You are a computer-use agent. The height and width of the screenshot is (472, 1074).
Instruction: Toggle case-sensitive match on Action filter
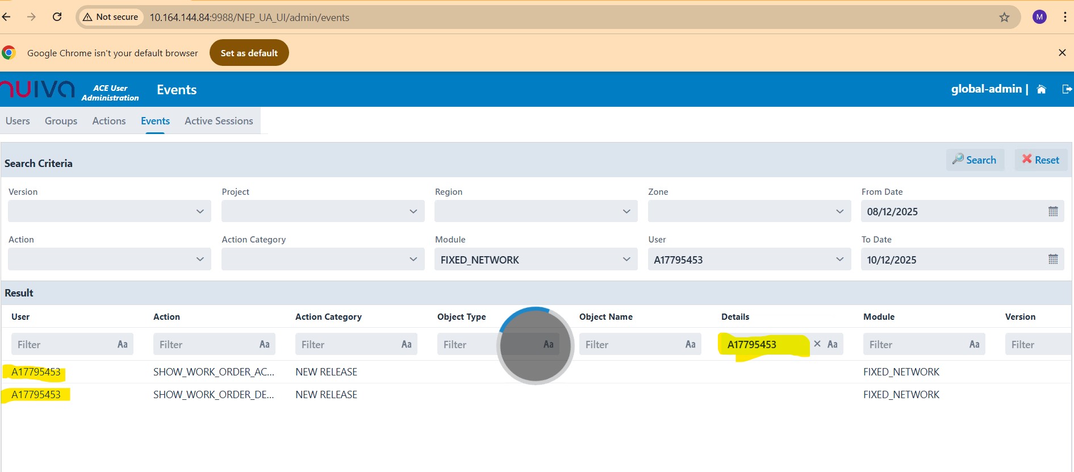tap(264, 344)
